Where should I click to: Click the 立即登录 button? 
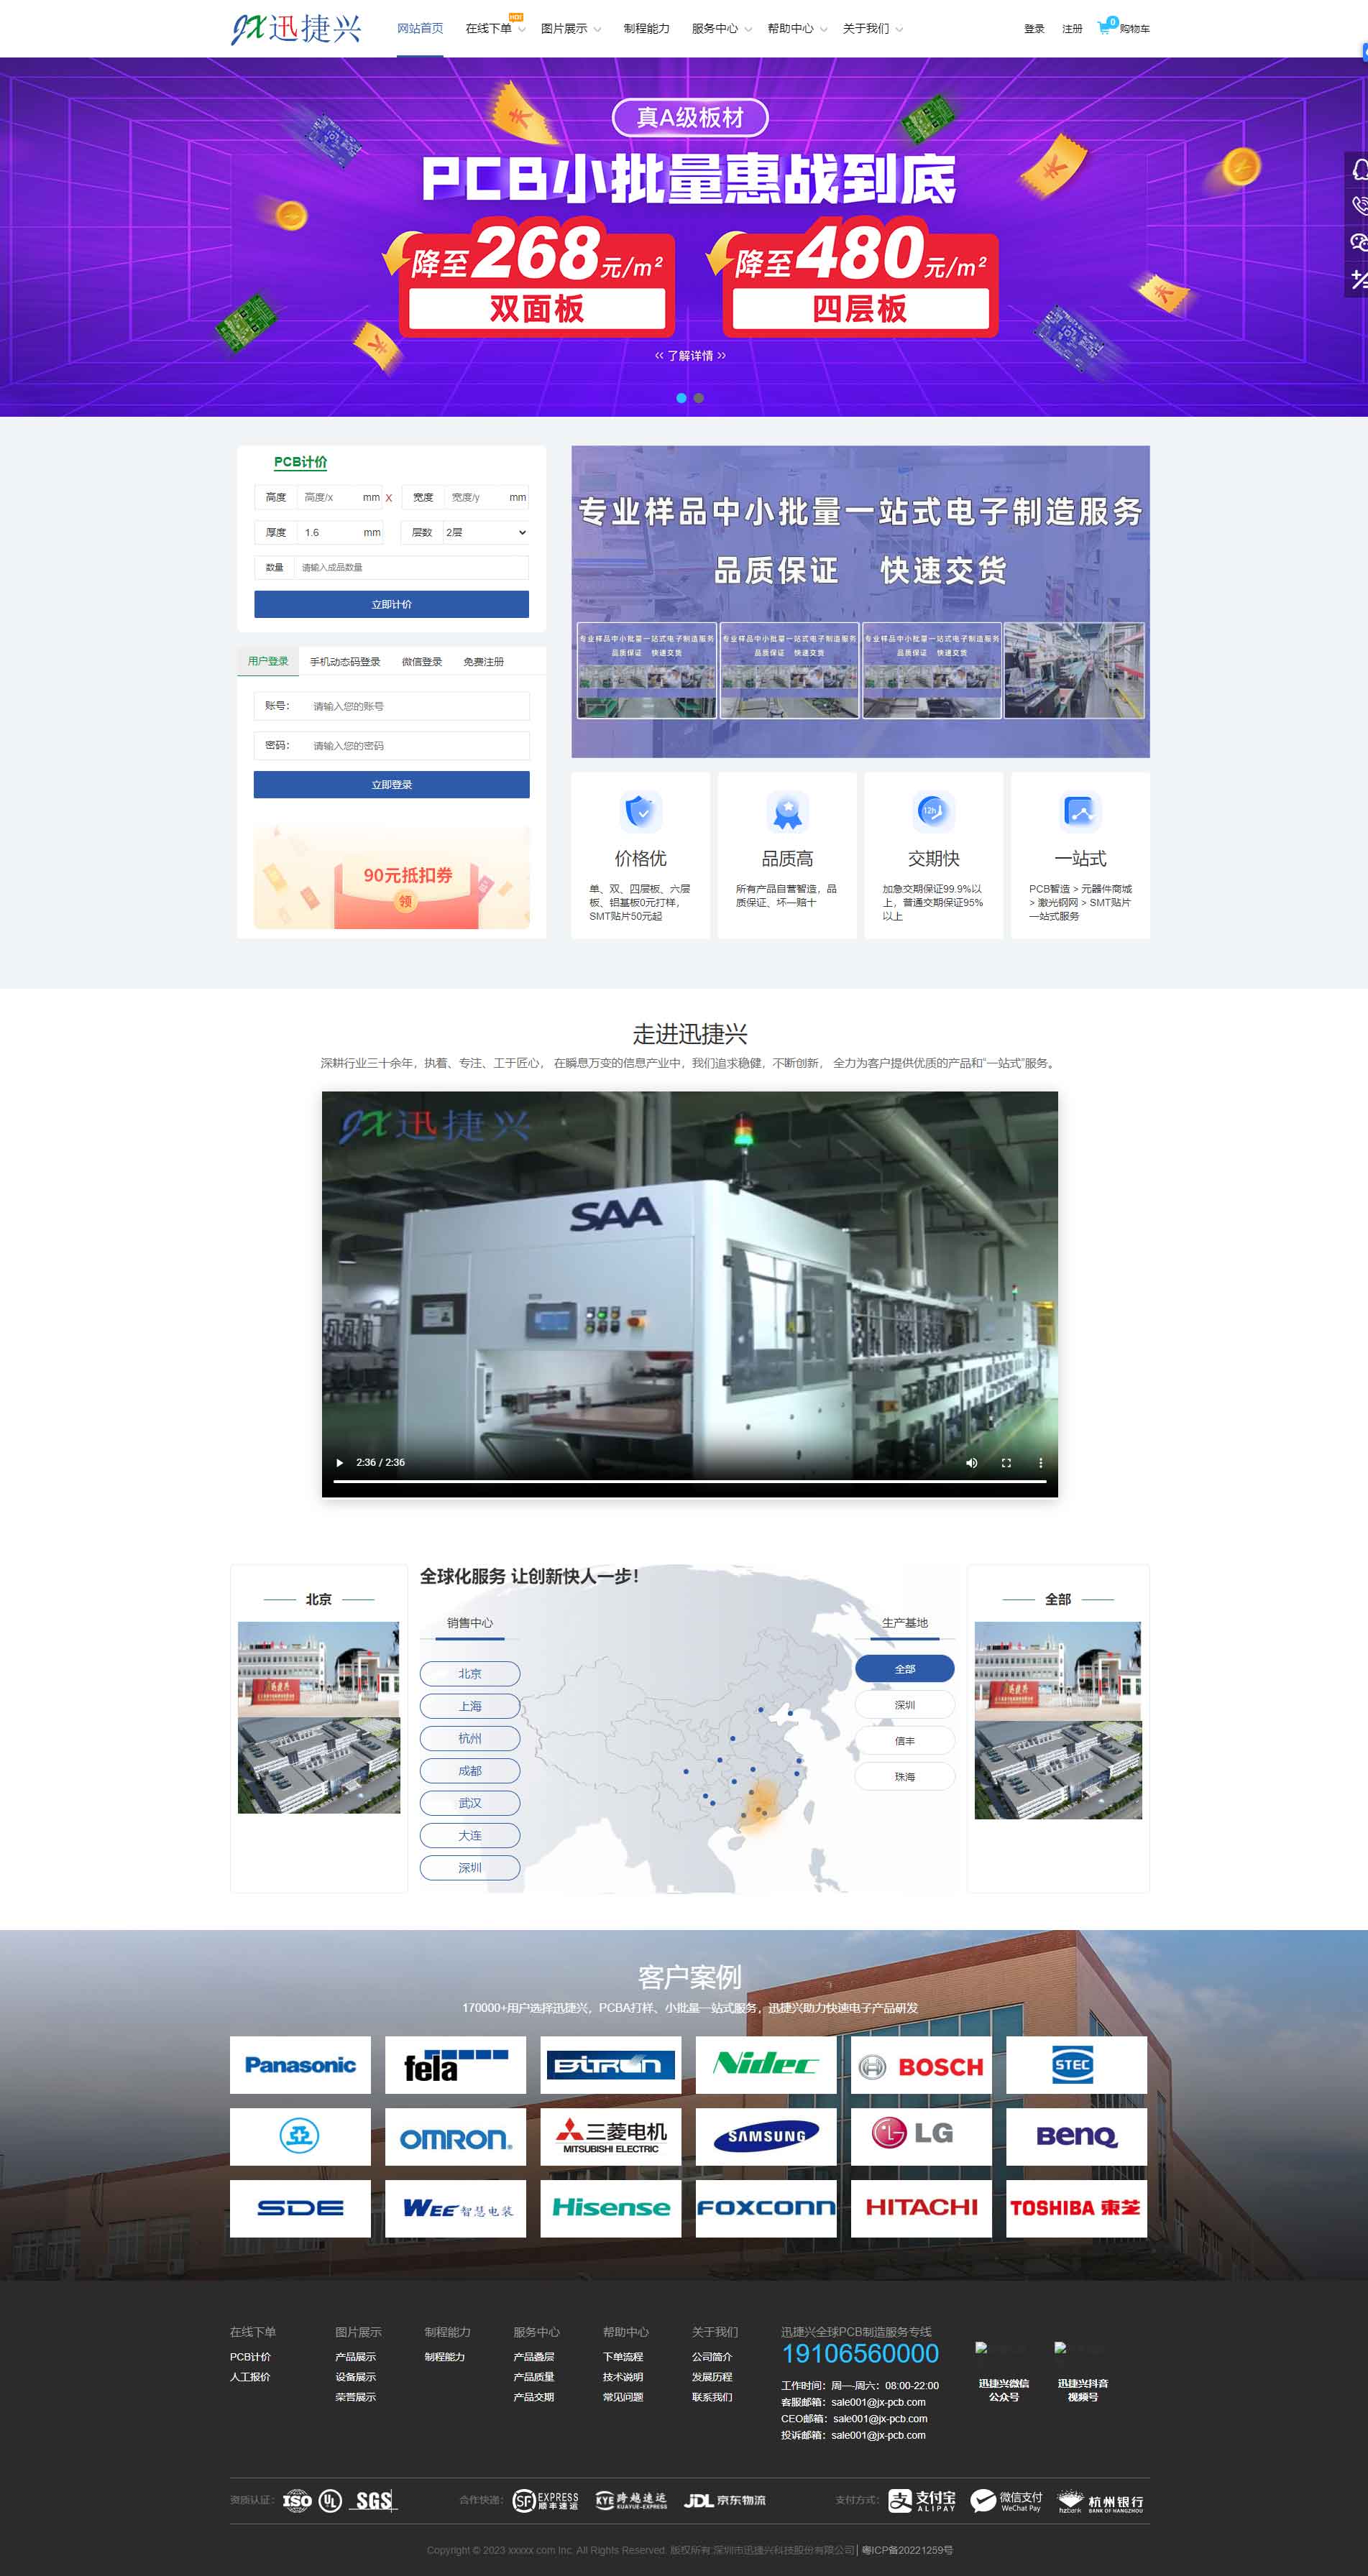[x=391, y=785]
